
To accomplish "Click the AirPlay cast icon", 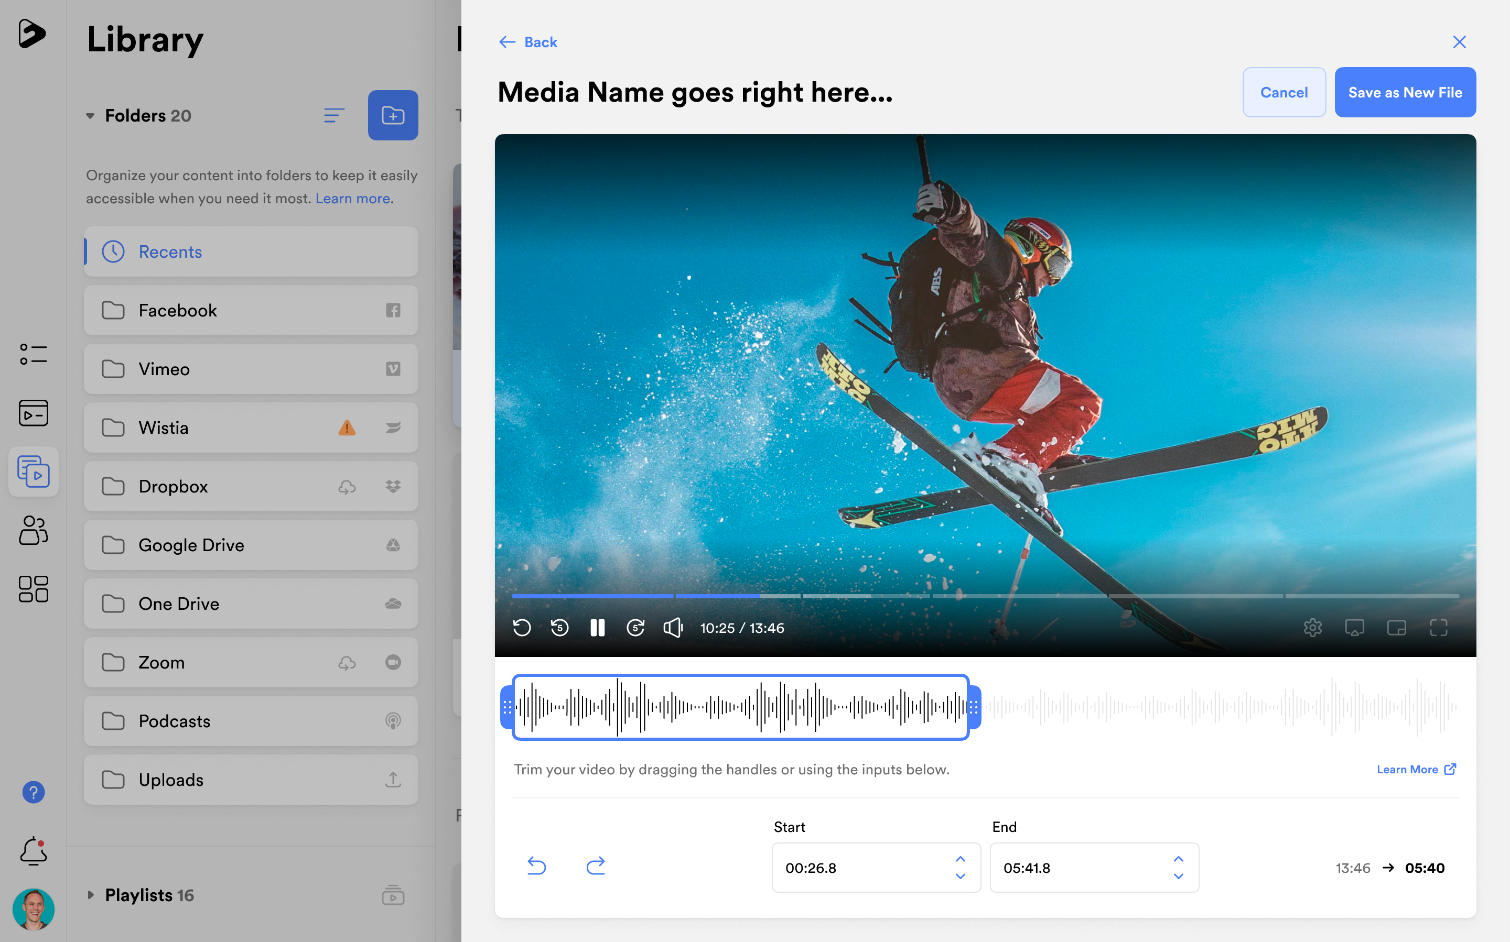I will point(1354,627).
